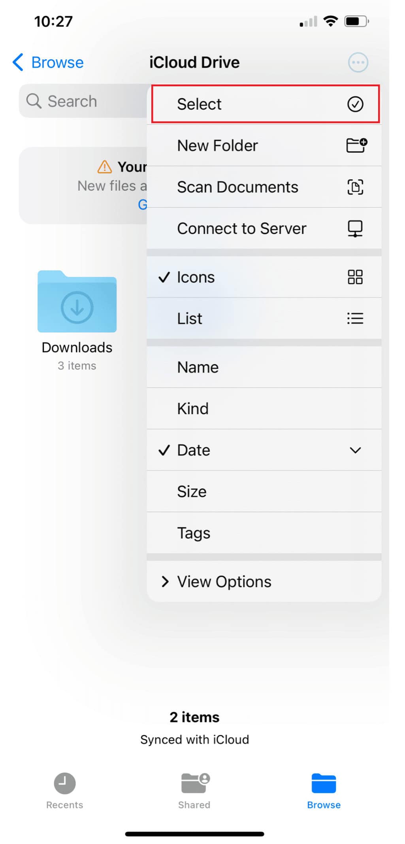The image size is (405, 844).
Task: Switch to List view option
Action: tap(264, 319)
